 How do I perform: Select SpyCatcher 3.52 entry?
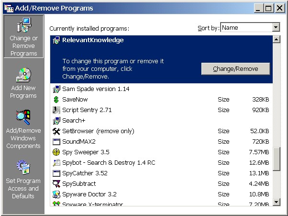pyautogui.click(x=161, y=173)
